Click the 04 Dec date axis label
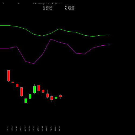Image resolution: width=135 pixels, height=135 pixels. pyautogui.click(x=60, y=128)
